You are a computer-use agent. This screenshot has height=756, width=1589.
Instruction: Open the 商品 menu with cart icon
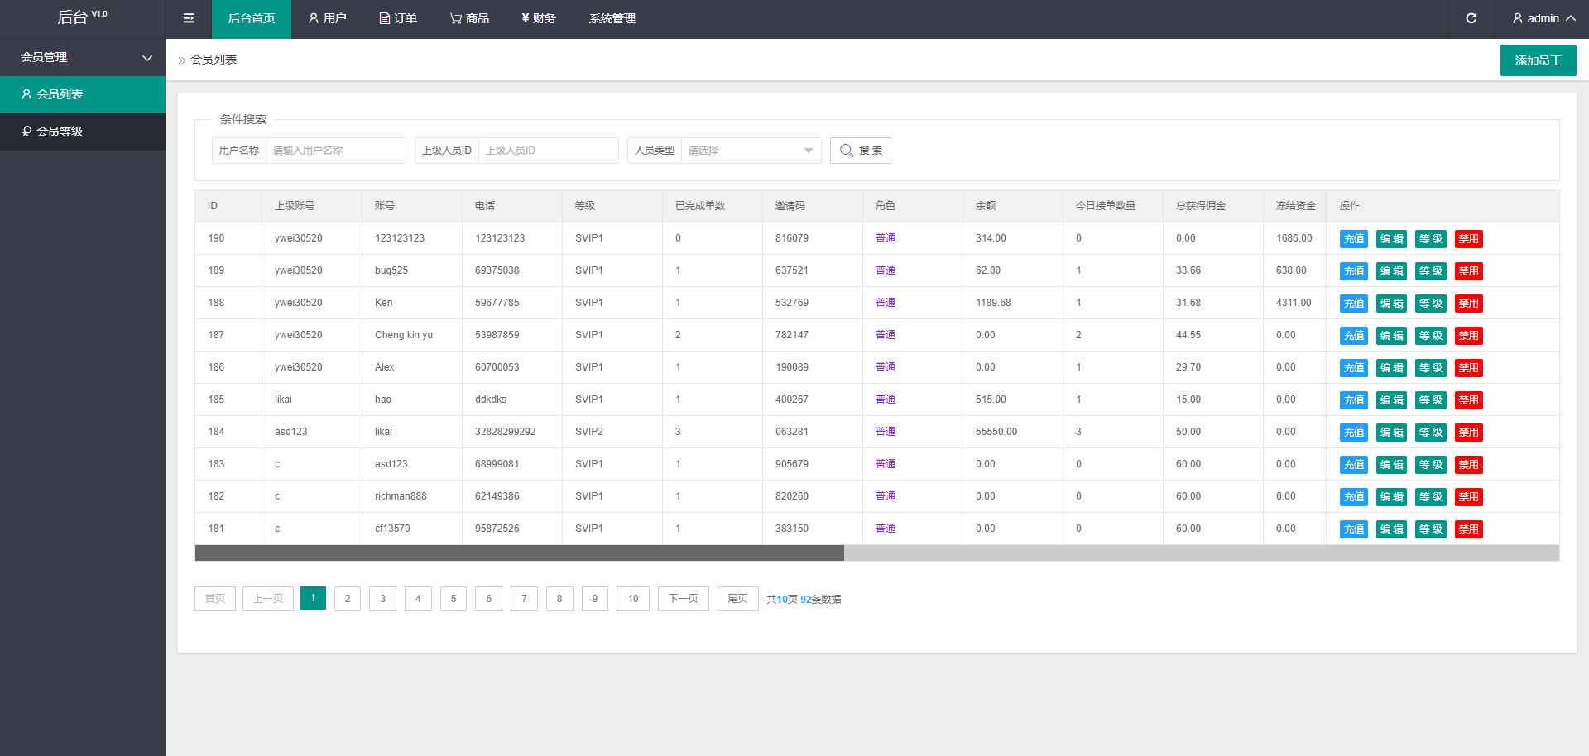click(469, 18)
